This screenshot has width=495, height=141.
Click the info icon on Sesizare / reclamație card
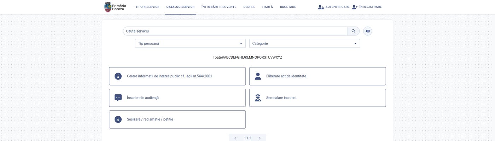point(118,119)
